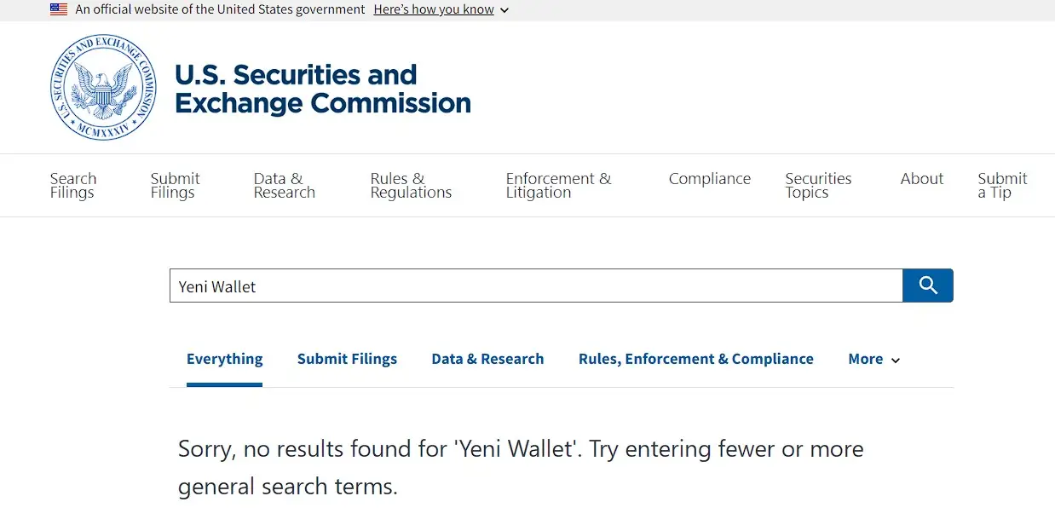Screen dimensions: 1055x525
Task: Expand the 'Here's how you know' chevron
Action: pos(504,10)
